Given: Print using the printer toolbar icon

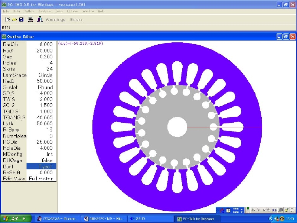Looking at the screenshot, I should pyautogui.click(x=30, y=19).
